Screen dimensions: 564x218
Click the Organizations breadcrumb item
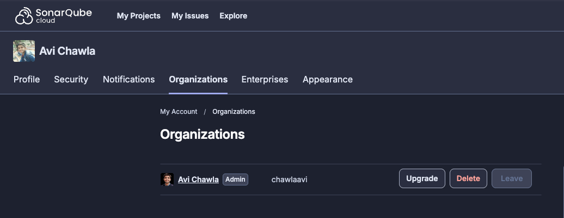pyautogui.click(x=234, y=112)
